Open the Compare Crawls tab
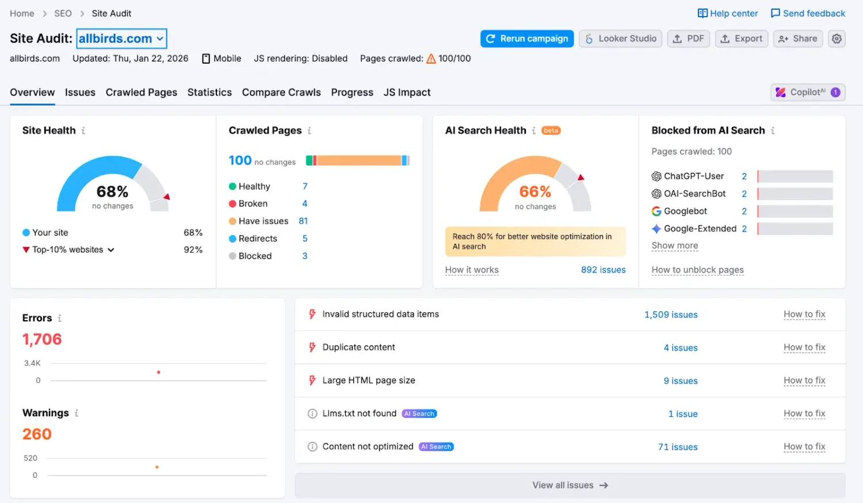This screenshot has width=863, height=503. click(281, 92)
